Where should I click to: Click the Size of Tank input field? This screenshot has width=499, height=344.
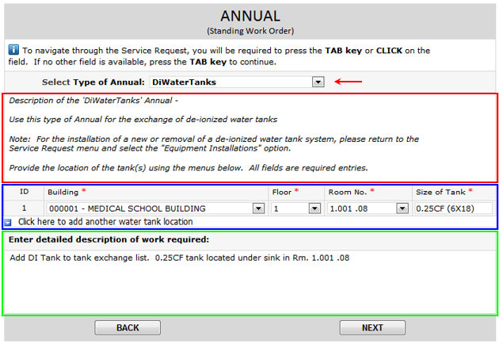pyautogui.click(x=452, y=208)
